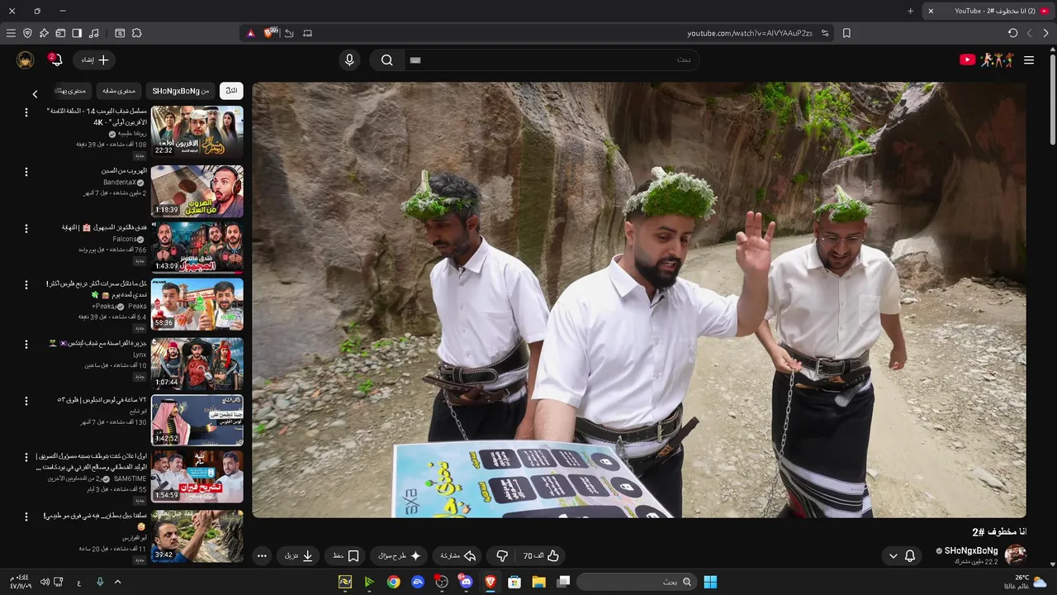Open Leo AI assistant icon
1057x595 pixels.
(x=44, y=33)
